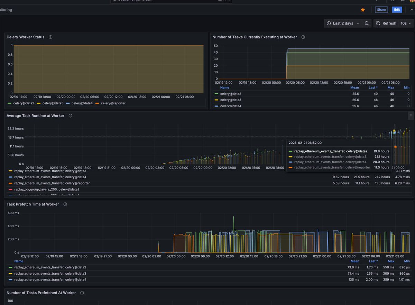The image size is (415, 305).
Task: Open the Task Prefetch Time at Worker title
Action: pos(33,204)
